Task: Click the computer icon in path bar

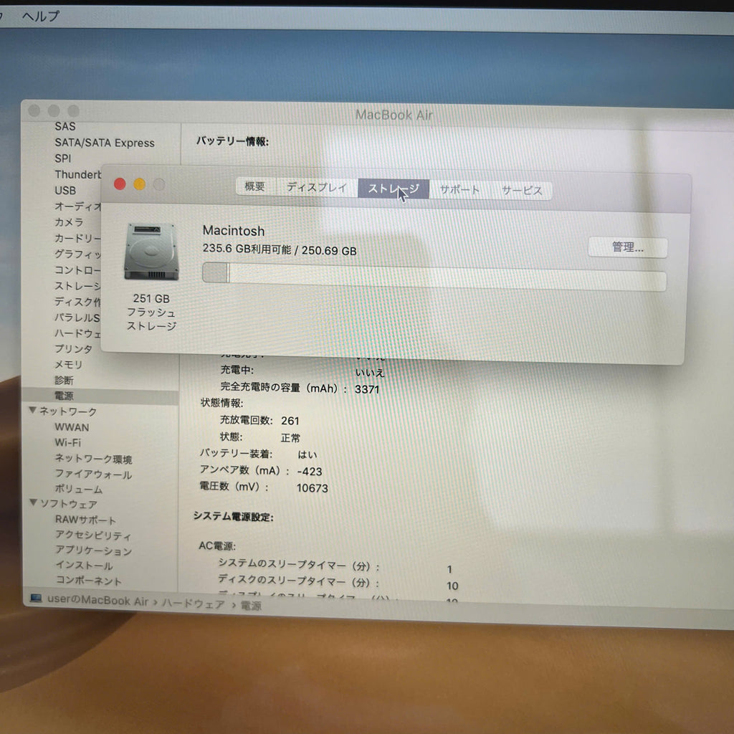Action: (36, 599)
